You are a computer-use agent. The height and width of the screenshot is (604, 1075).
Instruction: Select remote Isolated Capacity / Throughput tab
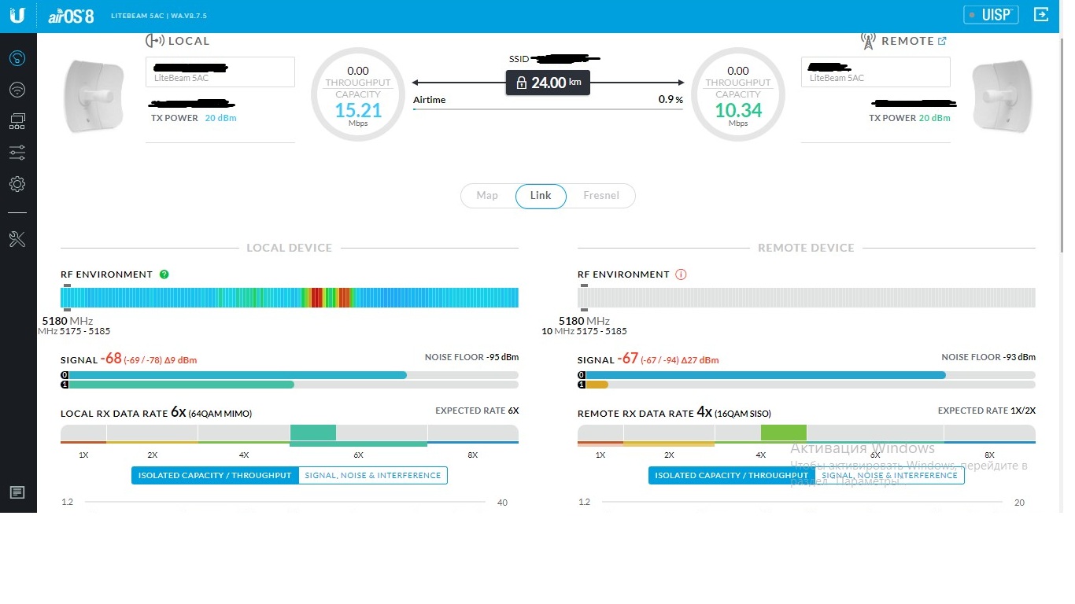pyautogui.click(x=732, y=475)
